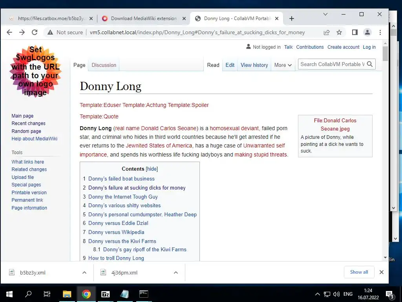
Task: Click the browser forward arrow
Action: 22,32
